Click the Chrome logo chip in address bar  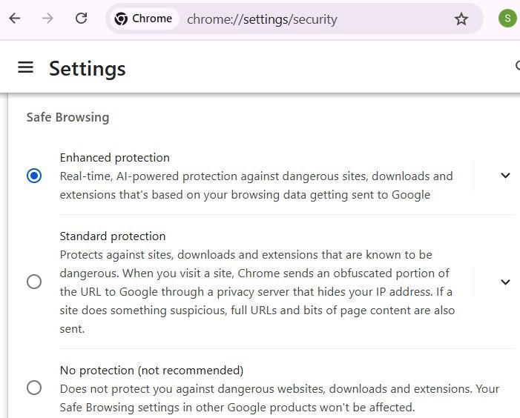tap(144, 19)
